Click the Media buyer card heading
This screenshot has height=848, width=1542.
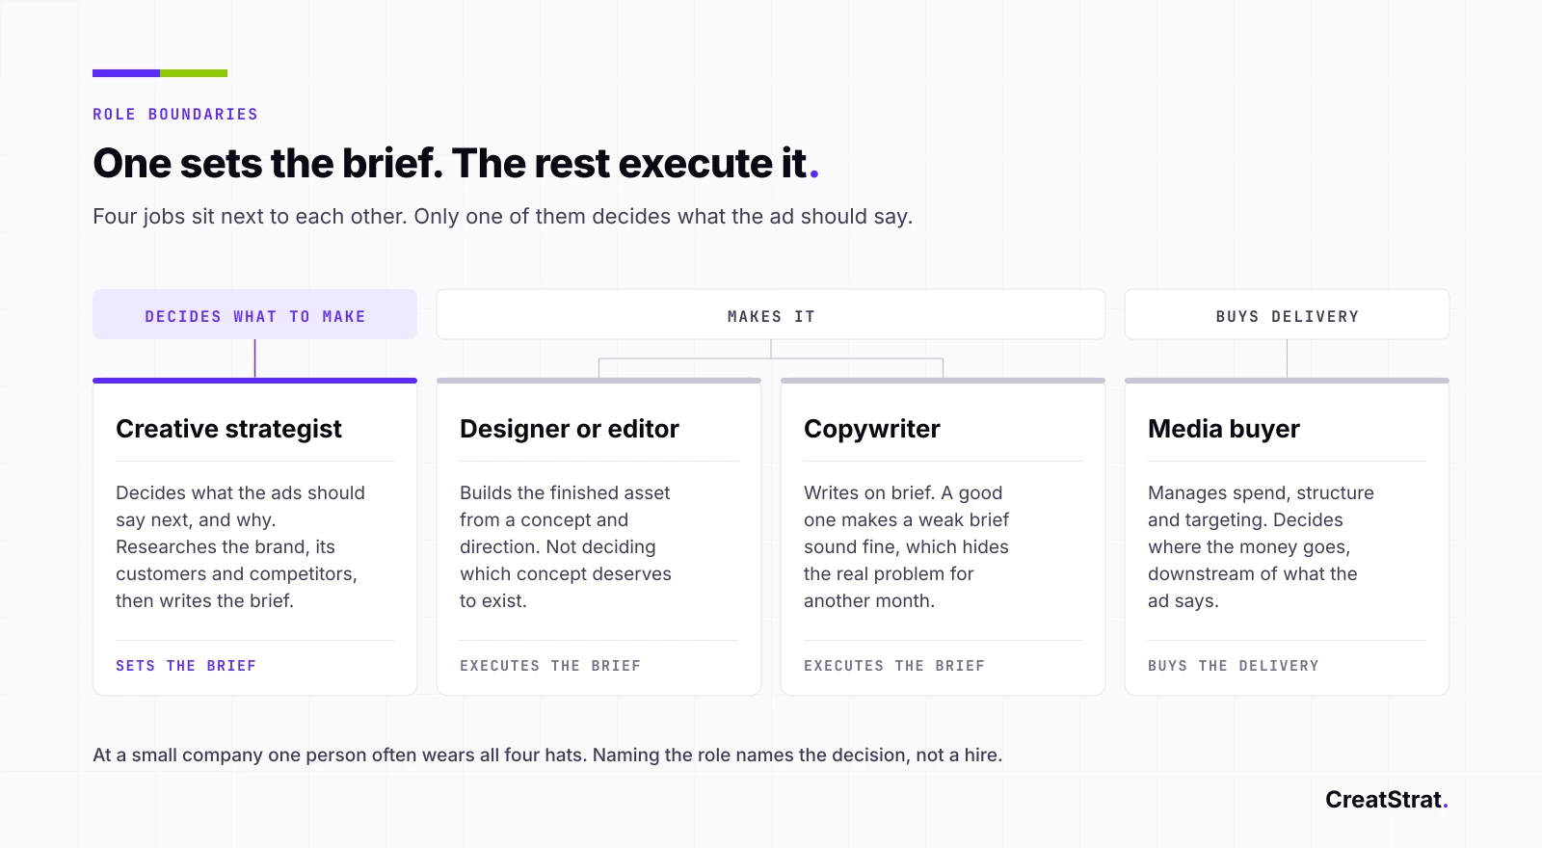1223,429
